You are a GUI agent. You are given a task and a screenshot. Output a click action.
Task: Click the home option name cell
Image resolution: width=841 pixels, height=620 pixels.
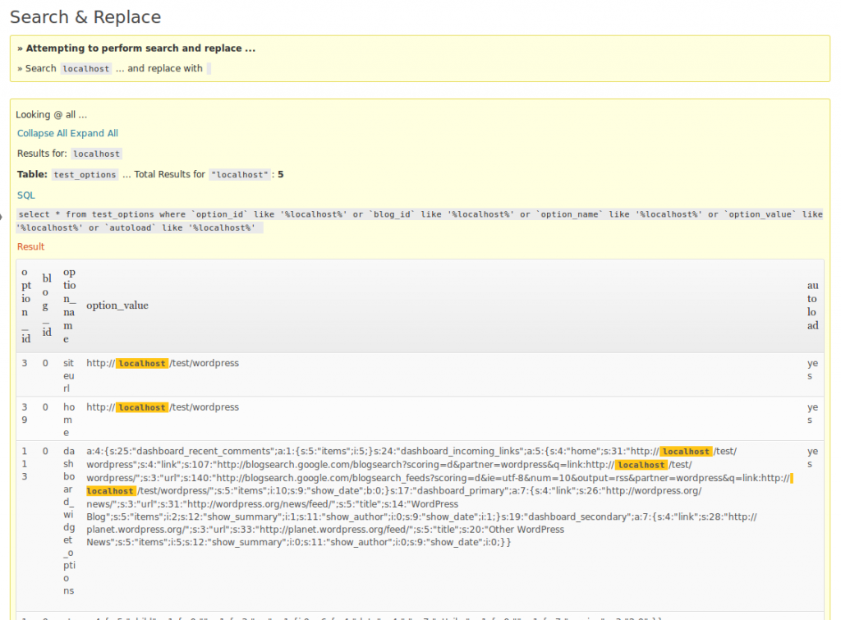pos(69,420)
